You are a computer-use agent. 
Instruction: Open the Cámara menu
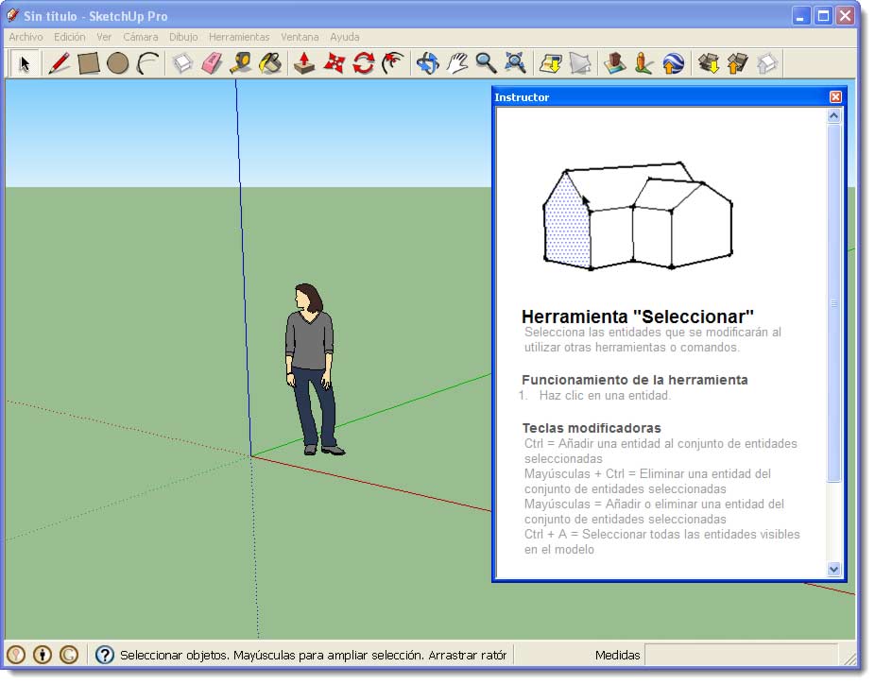pos(141,37)
